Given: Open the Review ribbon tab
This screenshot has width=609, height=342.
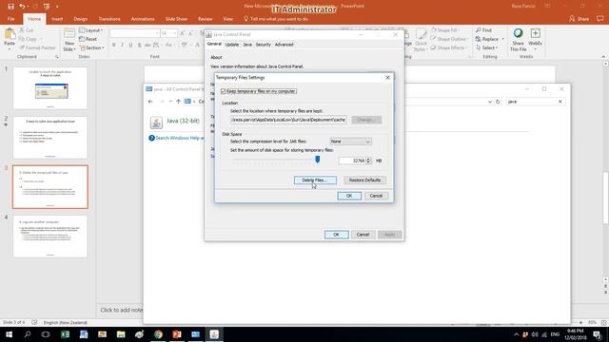Looking at the screenshot, I should pyautogui.click(x=206, y=19).
